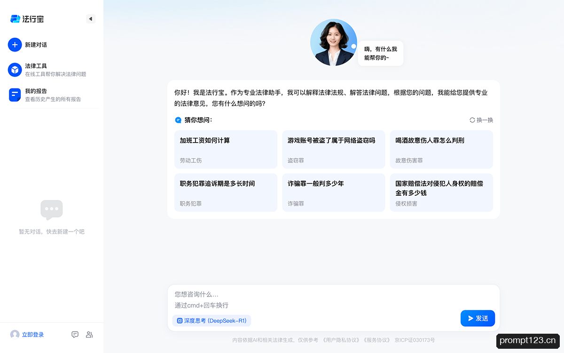Image resolution: width=564 pixels, height=353 pixels.
Task: Click the 猜你想问 chat bubble icon
Action: tap(178, 120)
